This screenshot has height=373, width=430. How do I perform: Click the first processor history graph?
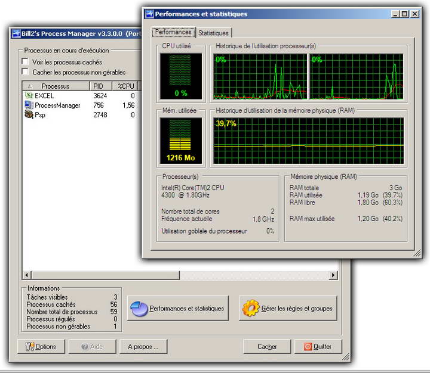click(x=260, y=76)
